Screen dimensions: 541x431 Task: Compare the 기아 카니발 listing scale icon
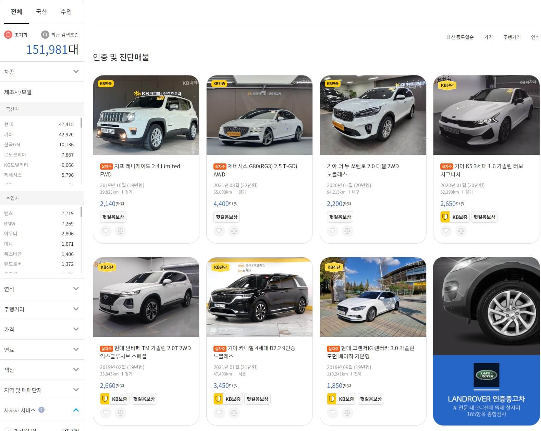[x=234, y=412]
